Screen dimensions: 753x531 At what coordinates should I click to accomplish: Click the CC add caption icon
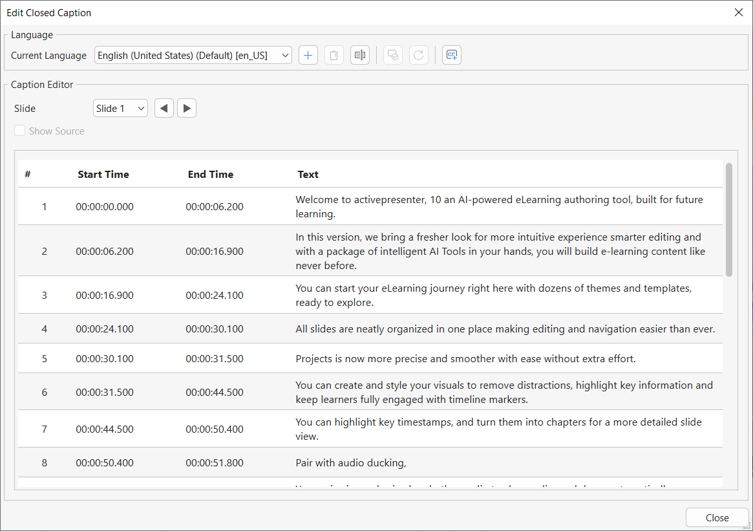tap(452, 56)
